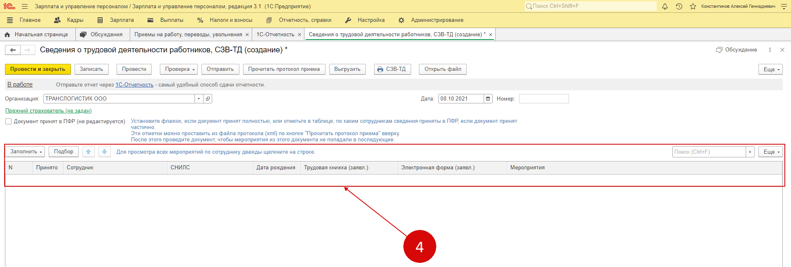Open 'Прежний страхователь (не задан)' link
Image resolution: width=791 pixels, height=267 pixels.
[x=48, y=111]
